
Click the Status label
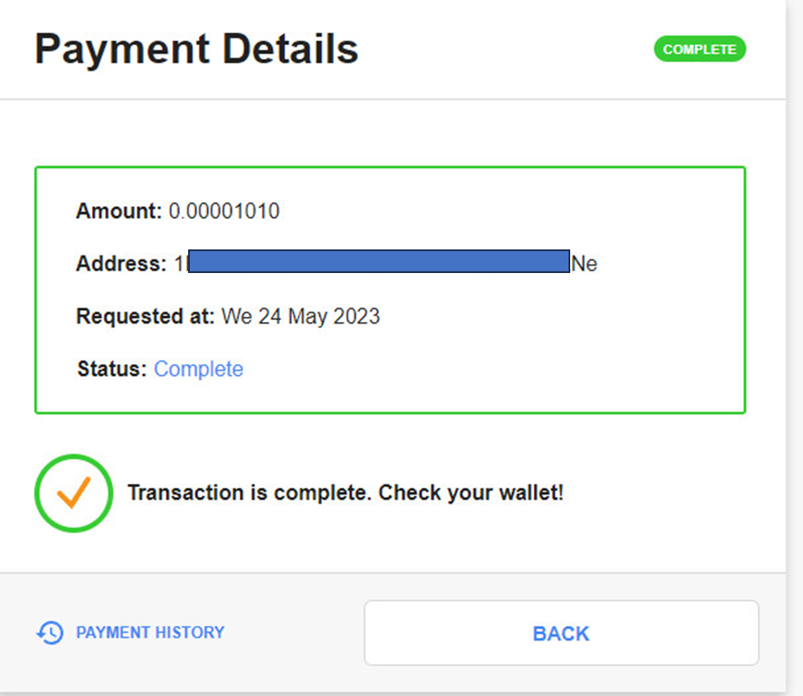coord(111,369)
